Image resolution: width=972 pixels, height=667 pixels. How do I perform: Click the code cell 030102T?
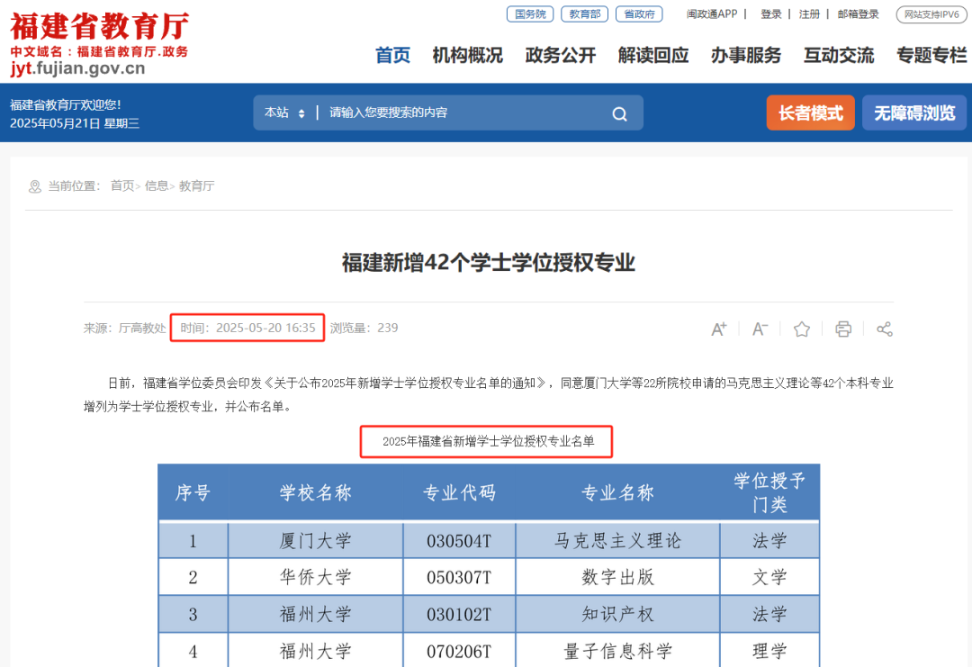click(x=459, y=614)
